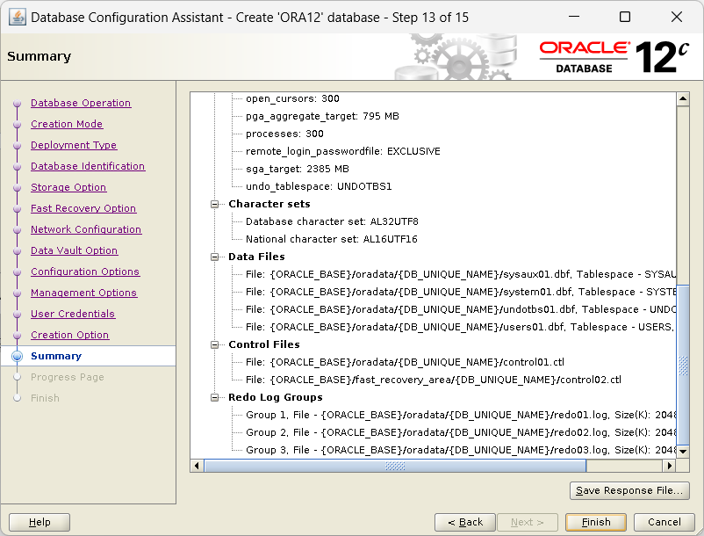Viewport: 704px width, 536px height.
Task: Select the open_cursors: 300 row
Action: (x=292, y=98)
